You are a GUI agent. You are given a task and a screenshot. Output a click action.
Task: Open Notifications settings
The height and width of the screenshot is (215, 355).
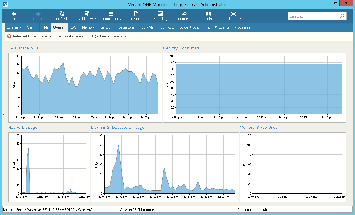click(111, 16)
